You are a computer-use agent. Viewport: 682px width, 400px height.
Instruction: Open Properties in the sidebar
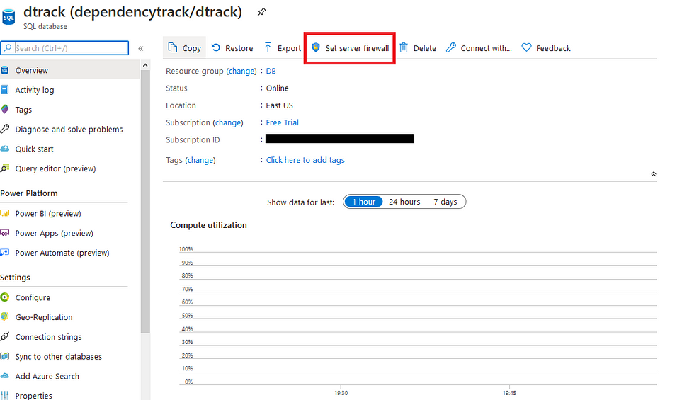pos(33,395)
